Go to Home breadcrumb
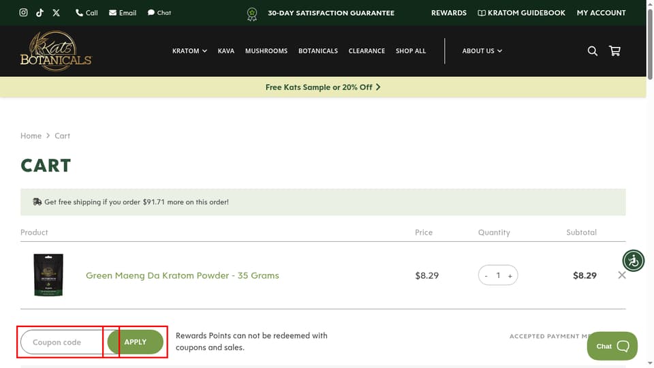 click(31, 136)
